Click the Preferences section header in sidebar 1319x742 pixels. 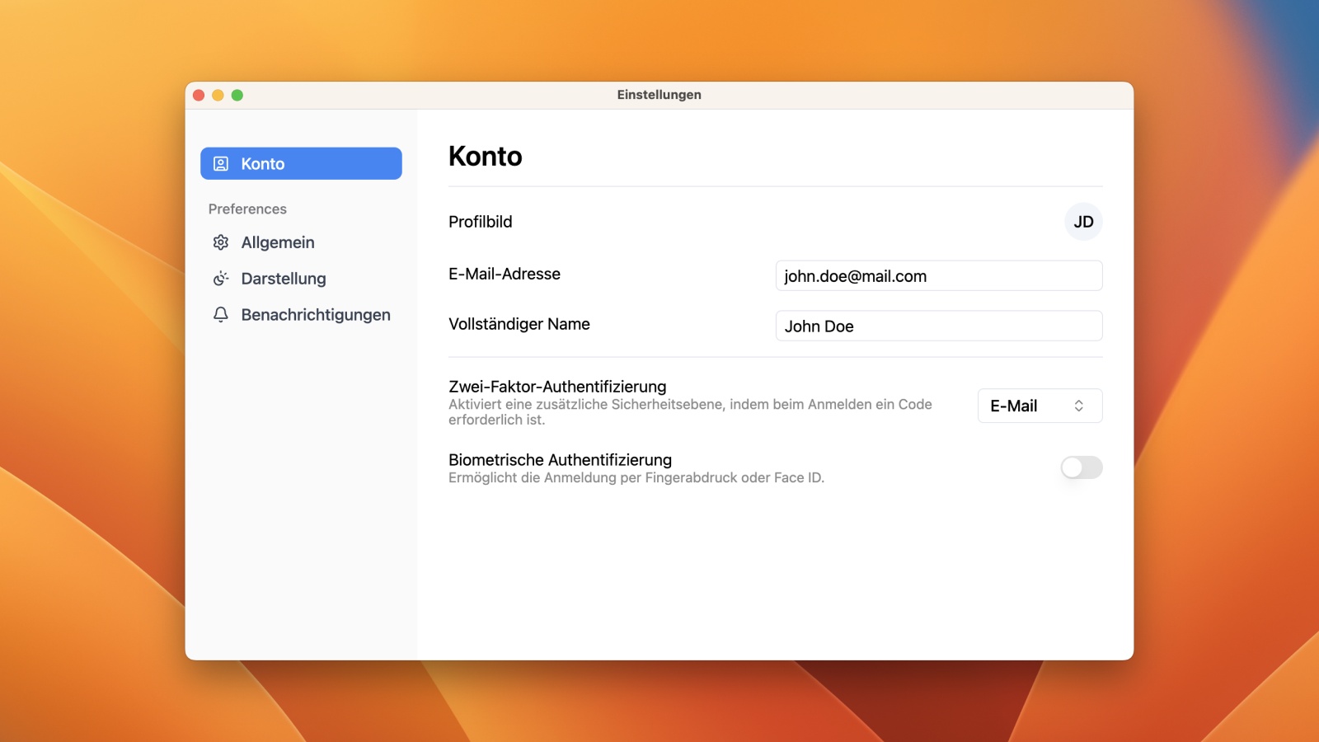[x=247, y=209]
